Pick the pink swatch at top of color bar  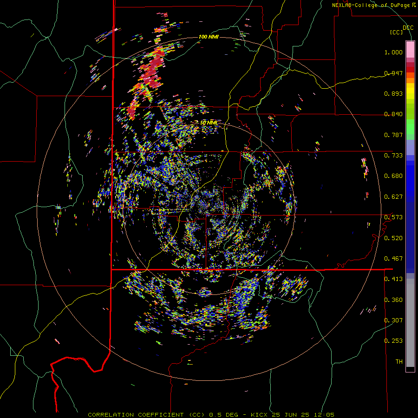pos(410,49)
